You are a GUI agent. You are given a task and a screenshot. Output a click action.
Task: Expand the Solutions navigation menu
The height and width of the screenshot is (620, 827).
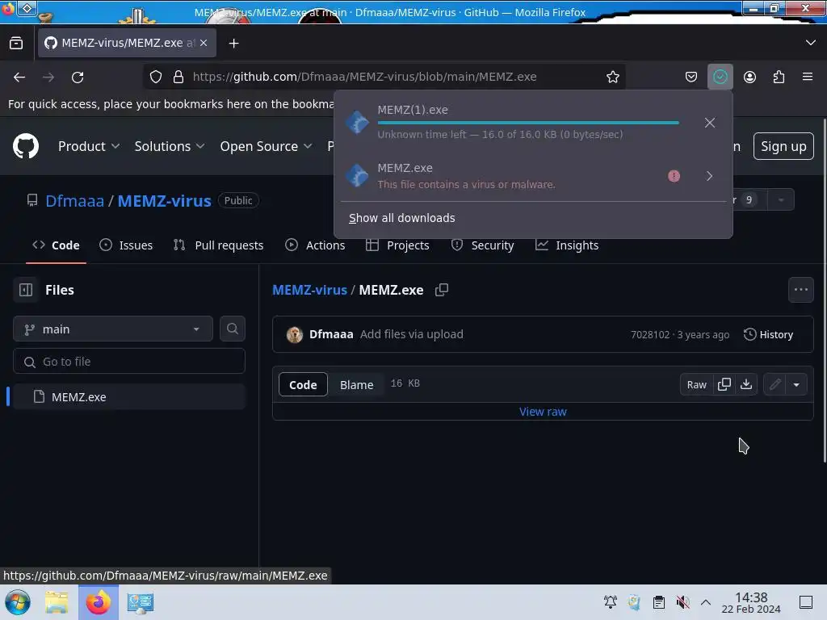point(170,146)
